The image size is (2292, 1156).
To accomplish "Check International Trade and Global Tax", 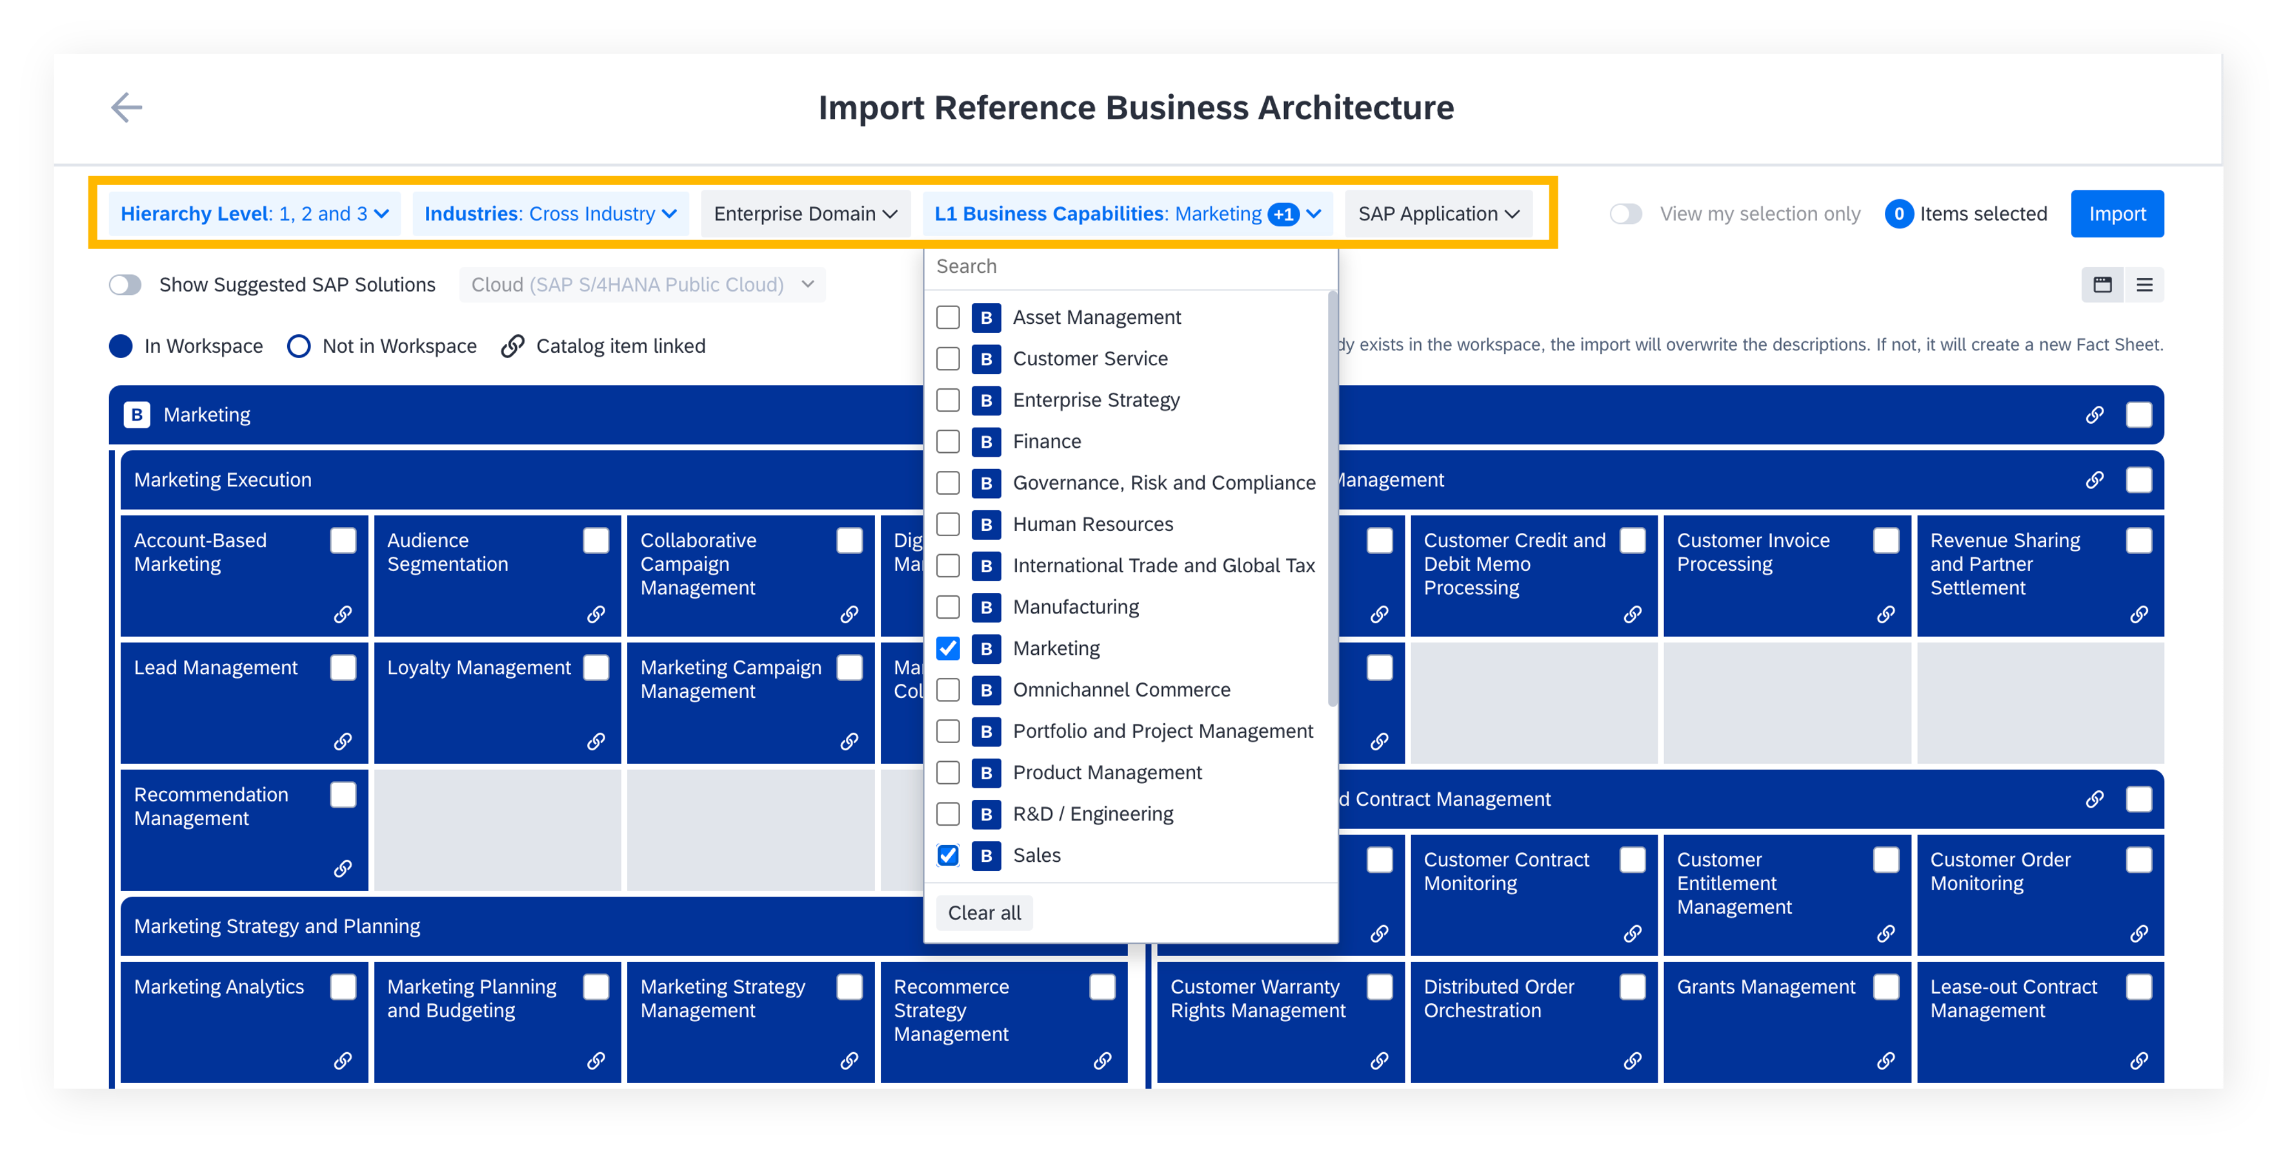I will (x=949, y=566).
